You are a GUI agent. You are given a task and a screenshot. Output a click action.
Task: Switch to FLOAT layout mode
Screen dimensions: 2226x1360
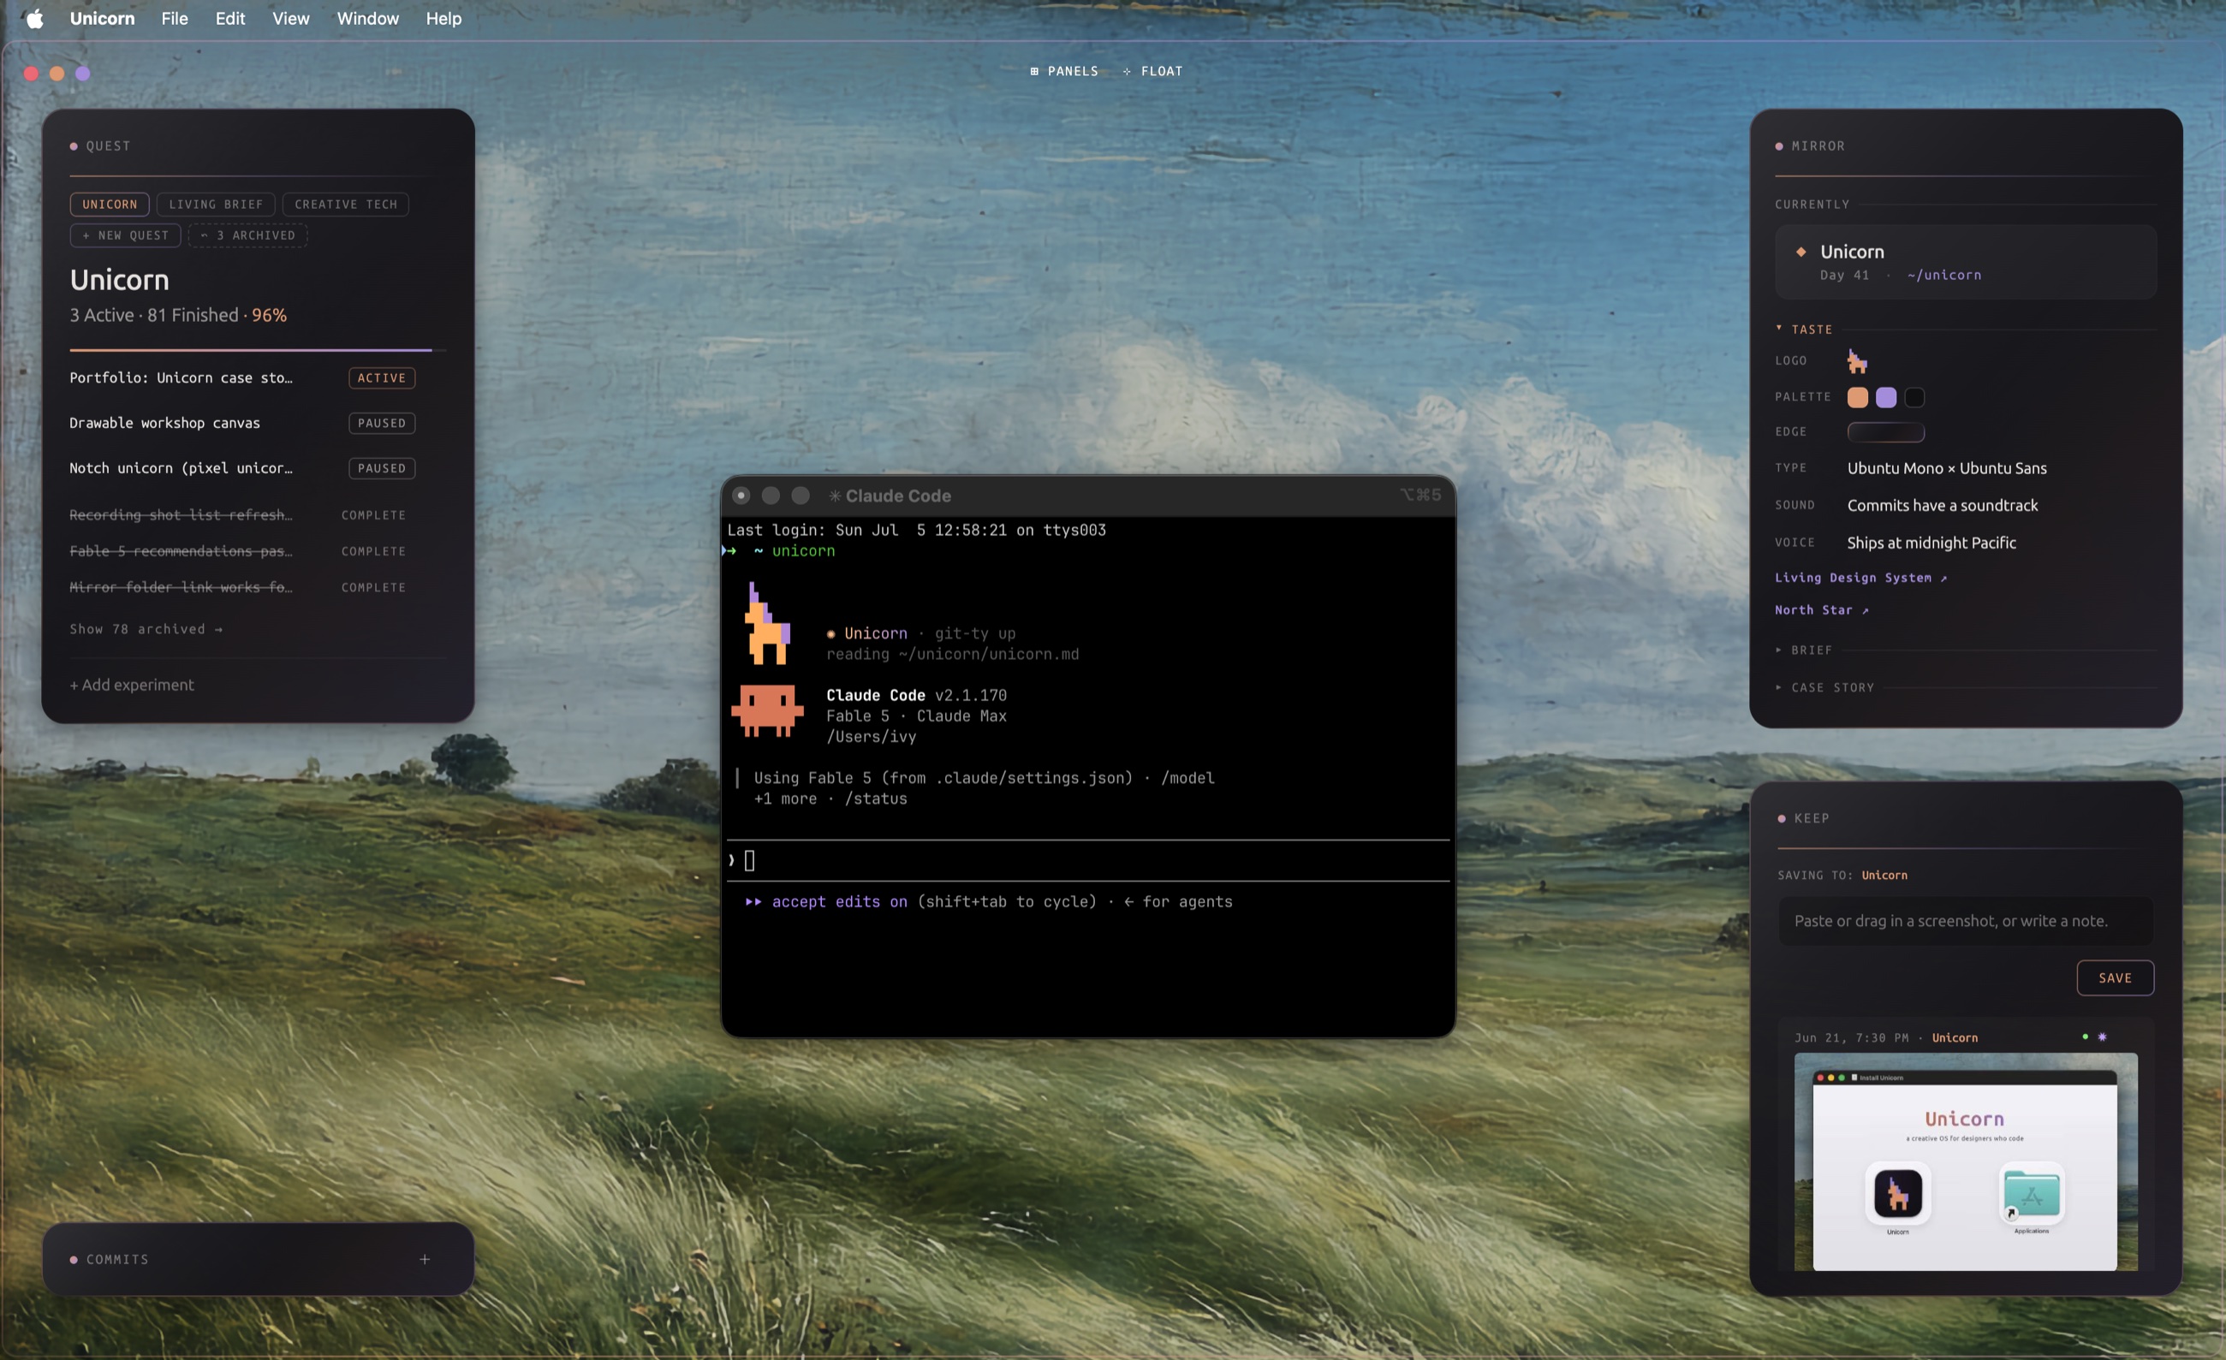point(1152,70)
